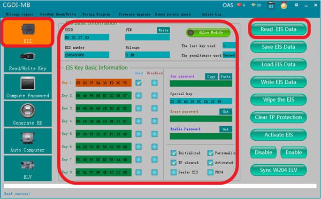Click the Enable button
Image resolution: width=321 pixels, height=199 pixels.
coord(294,152)
